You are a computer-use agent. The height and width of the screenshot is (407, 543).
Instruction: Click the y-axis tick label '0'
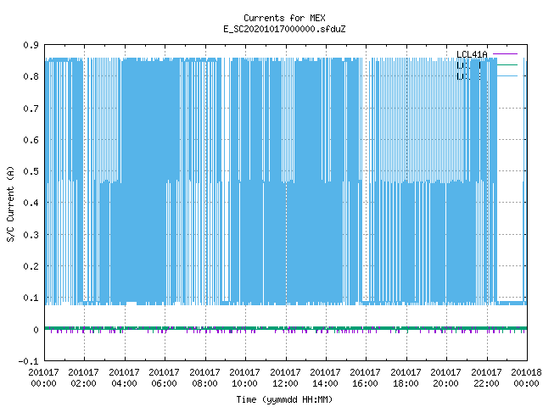point(36,330)
